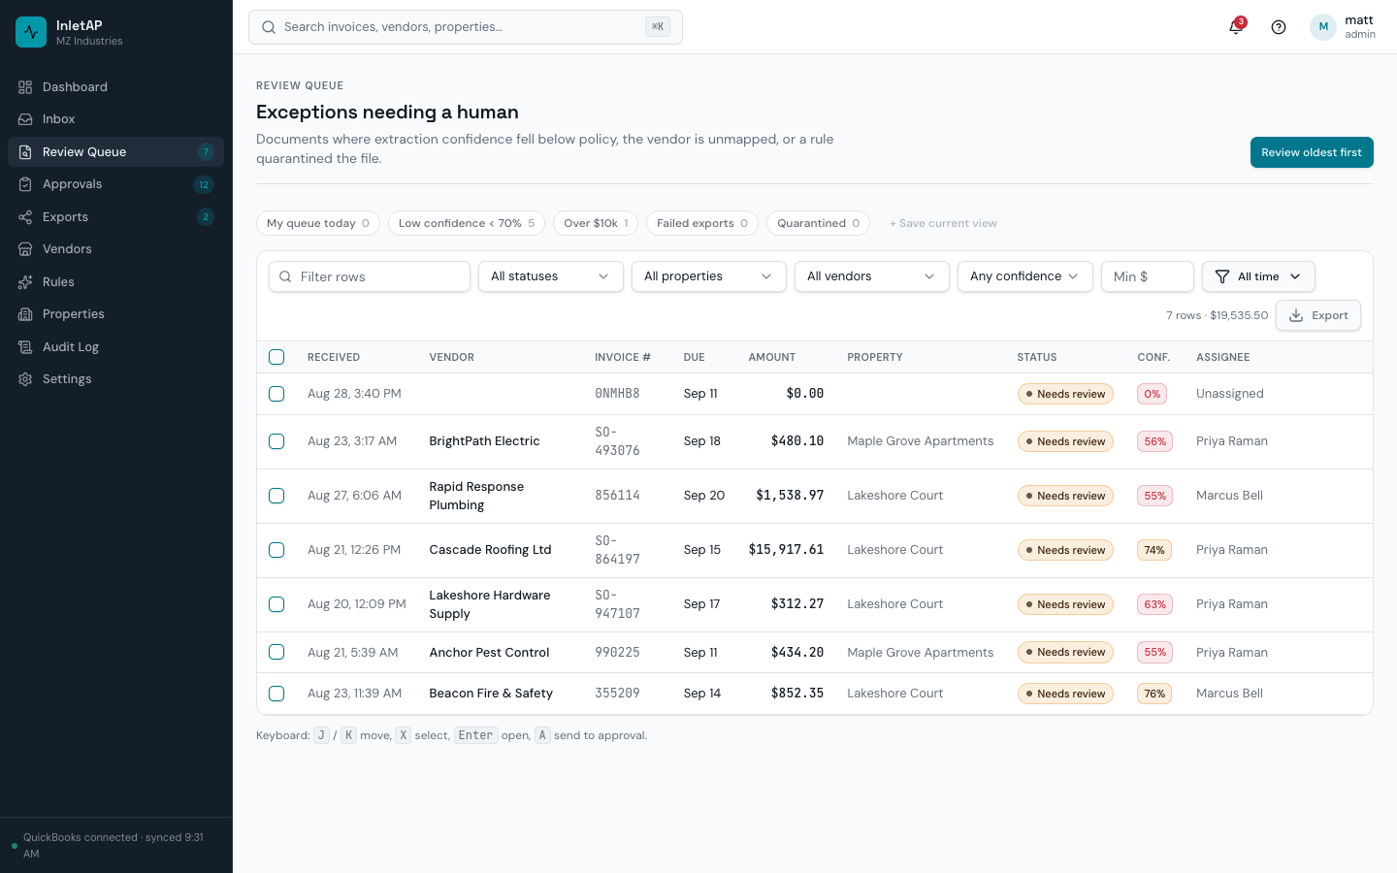Click the download icon on Export button
The width and height of the screenshot is (1397, 873).
[1296, 315]
